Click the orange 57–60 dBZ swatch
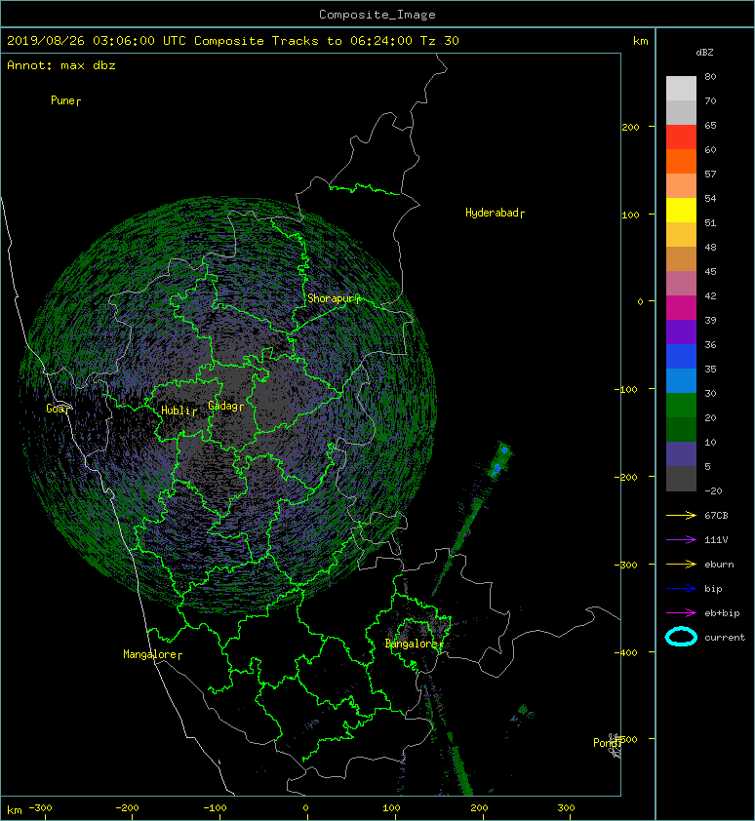 pos(681,162)
